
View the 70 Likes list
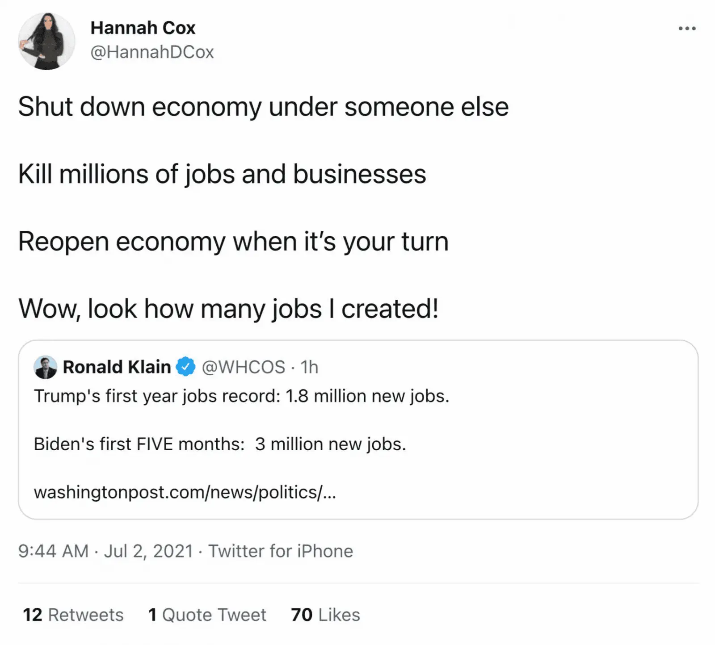pyautogui.click(x=325, y=615)
